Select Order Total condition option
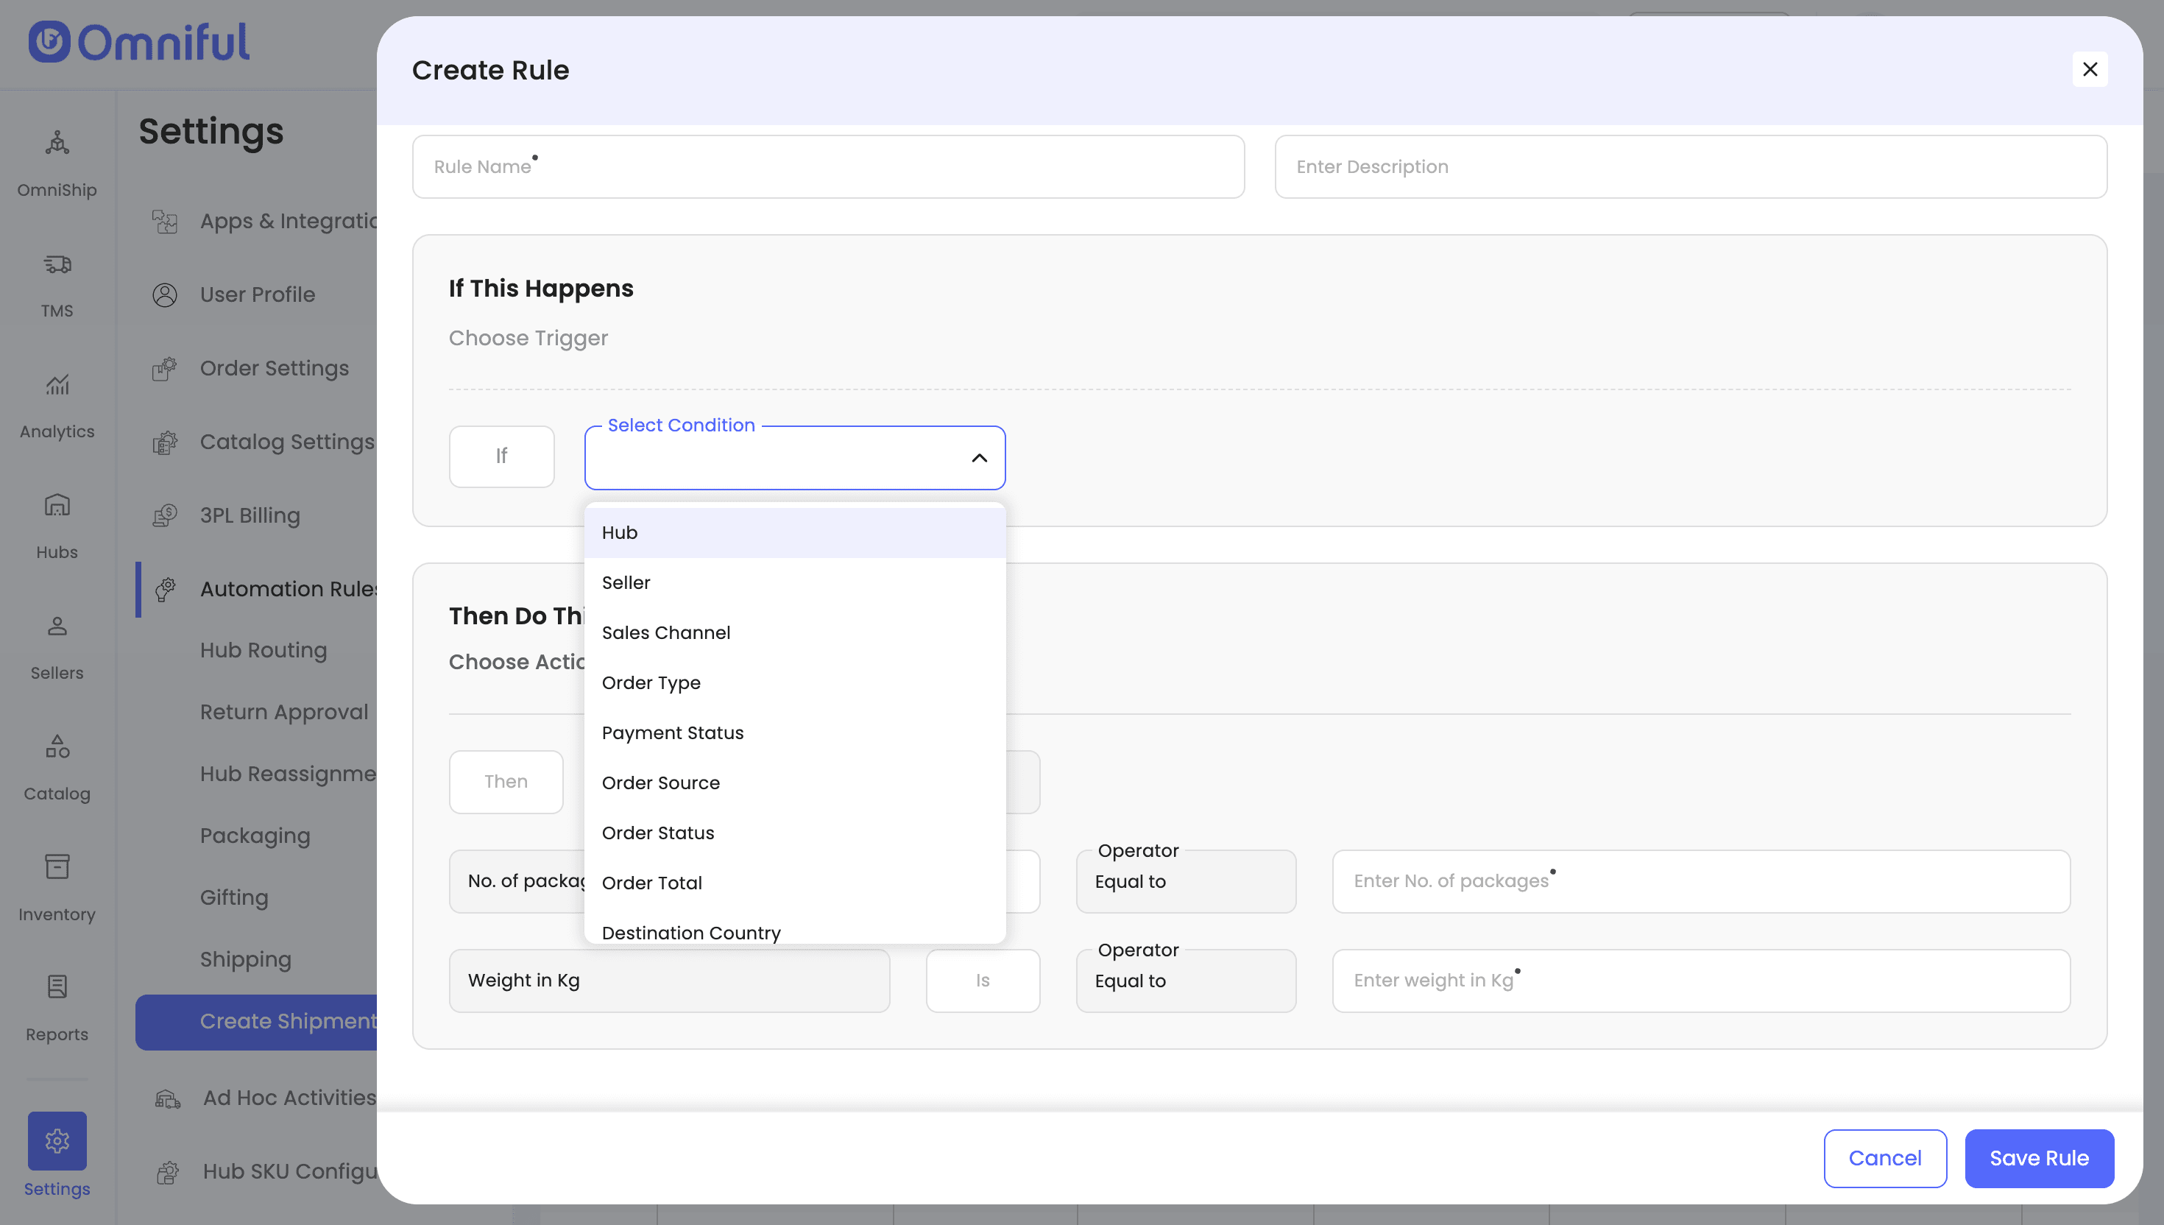2164x1225 pixels. [794, 883]
